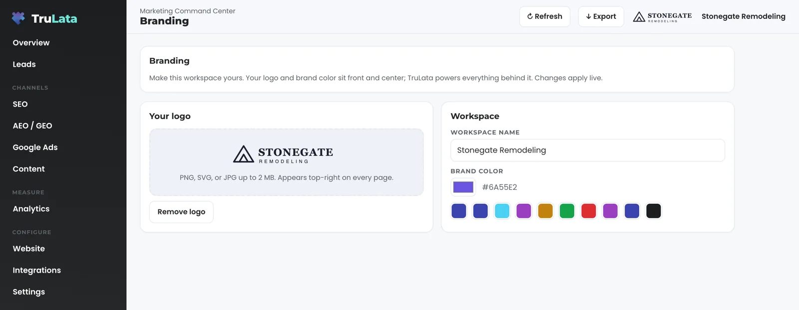Screen dimensions: 799x310
Task: Select the blue swatch next to the black swatch
Action: [x=632, y=211]
